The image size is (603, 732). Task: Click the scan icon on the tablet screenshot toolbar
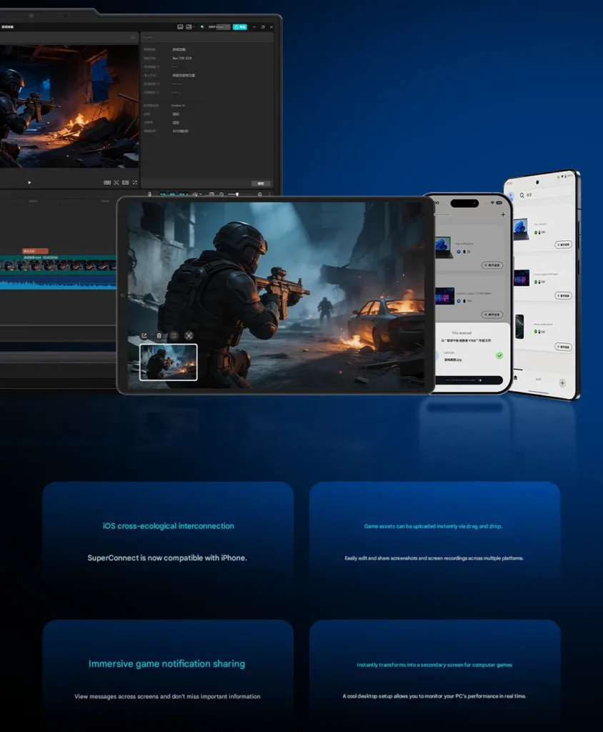point(189,335)
